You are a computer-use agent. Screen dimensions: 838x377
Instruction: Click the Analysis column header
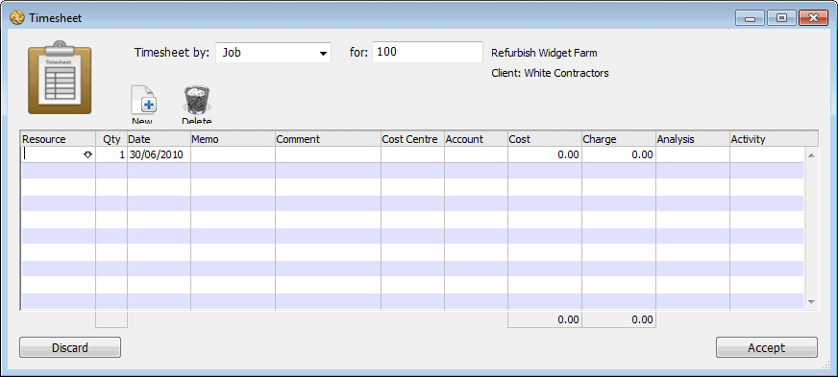click(693, 139)
